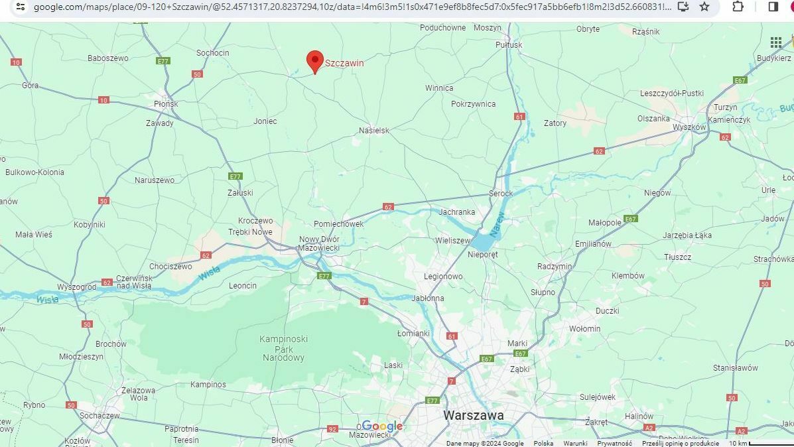Click the red Szczawin location pin

coord(315,62)
